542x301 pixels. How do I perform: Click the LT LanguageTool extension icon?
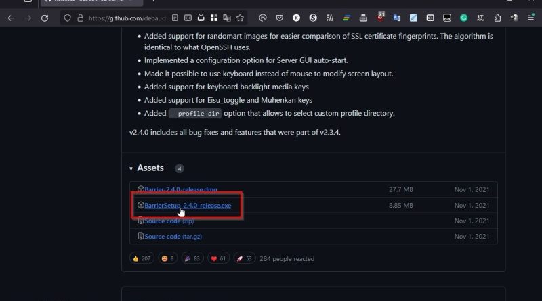480,18
